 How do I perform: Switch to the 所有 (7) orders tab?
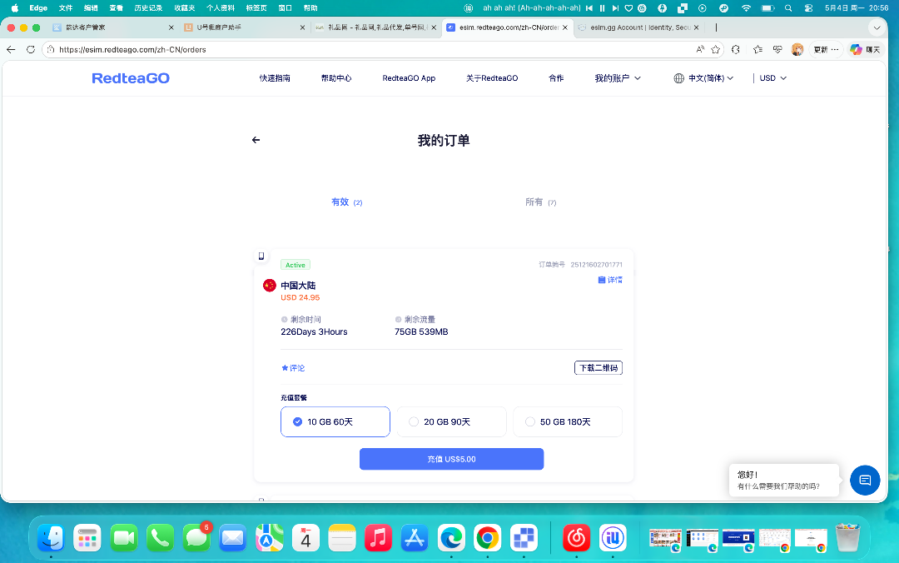541,202
